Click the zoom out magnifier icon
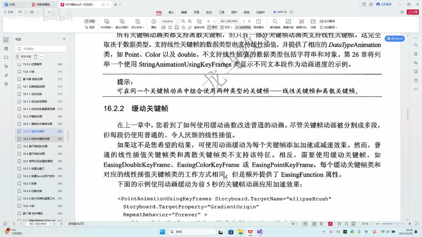This screenshot has width=422, height=237. point(183,21)
